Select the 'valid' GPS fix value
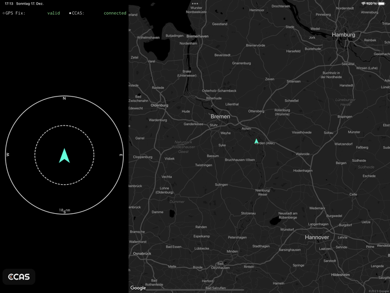Image resolution: width=390 pixels, height=293 pixels. [53, 13]
